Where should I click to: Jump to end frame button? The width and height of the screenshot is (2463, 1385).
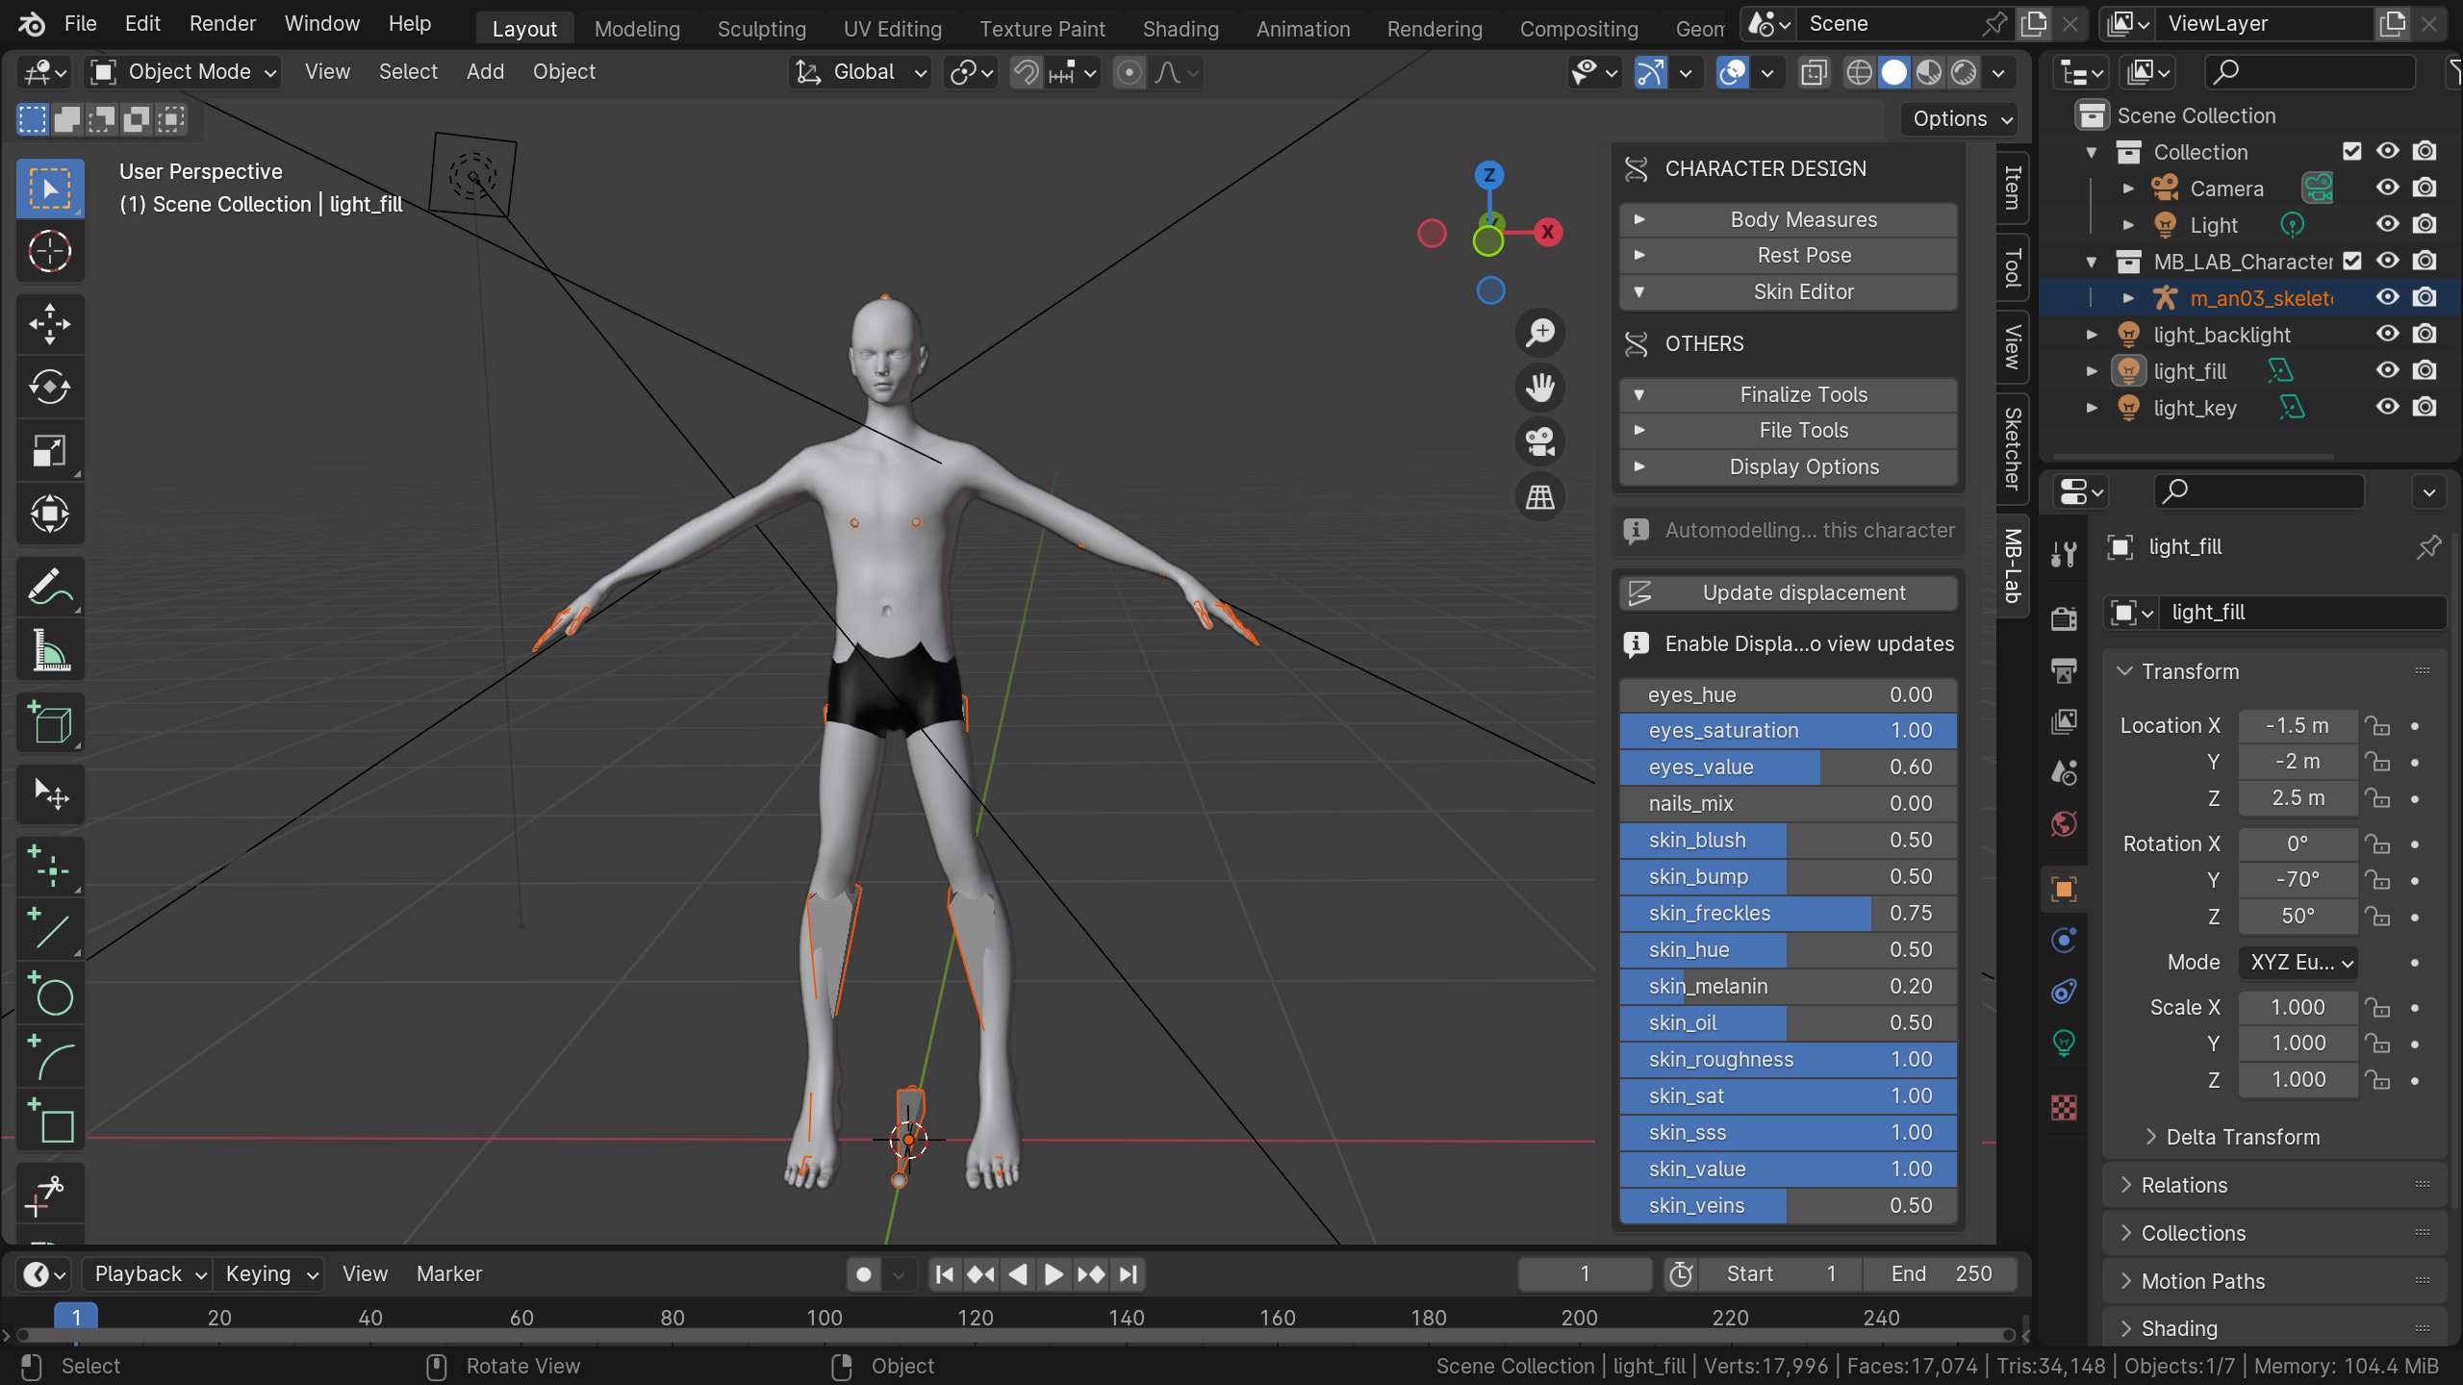1129,1274
